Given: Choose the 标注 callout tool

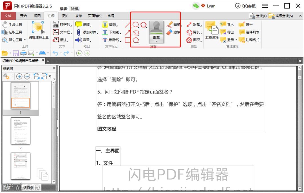Looking at the screenshot, I should 61,40.
